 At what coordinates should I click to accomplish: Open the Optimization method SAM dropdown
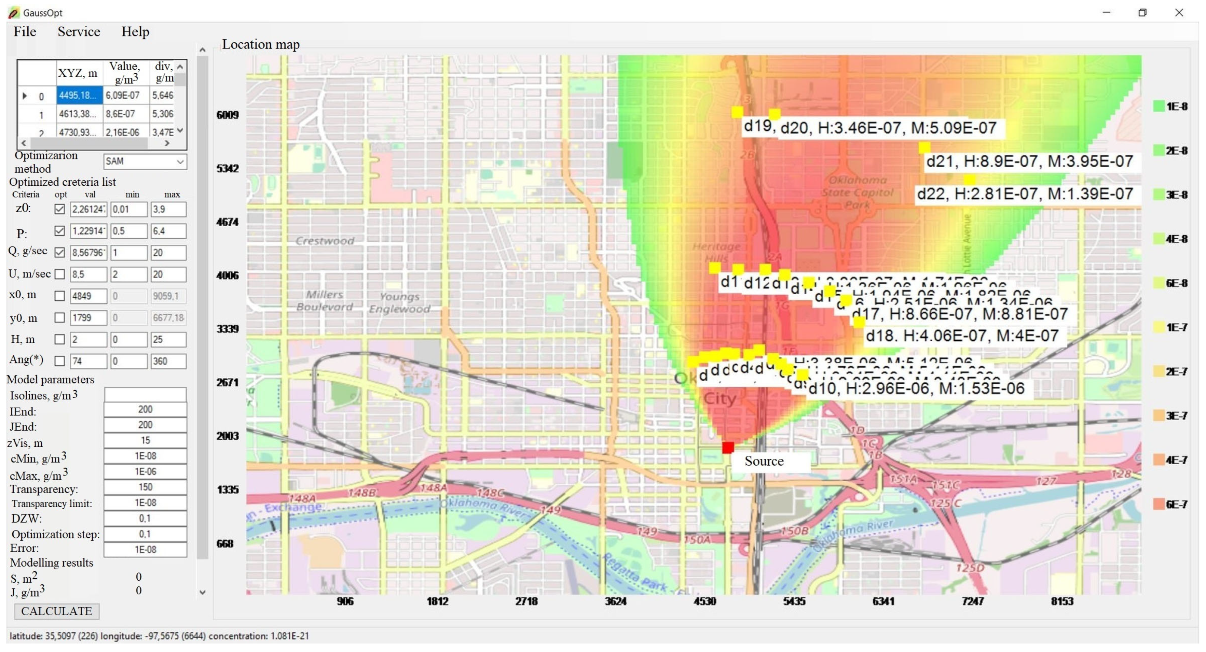point(145,161)
